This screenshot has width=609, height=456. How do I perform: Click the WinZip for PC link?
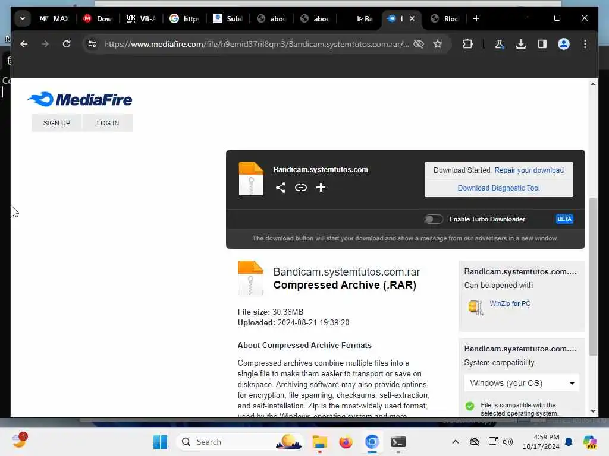tap(510, 303)
